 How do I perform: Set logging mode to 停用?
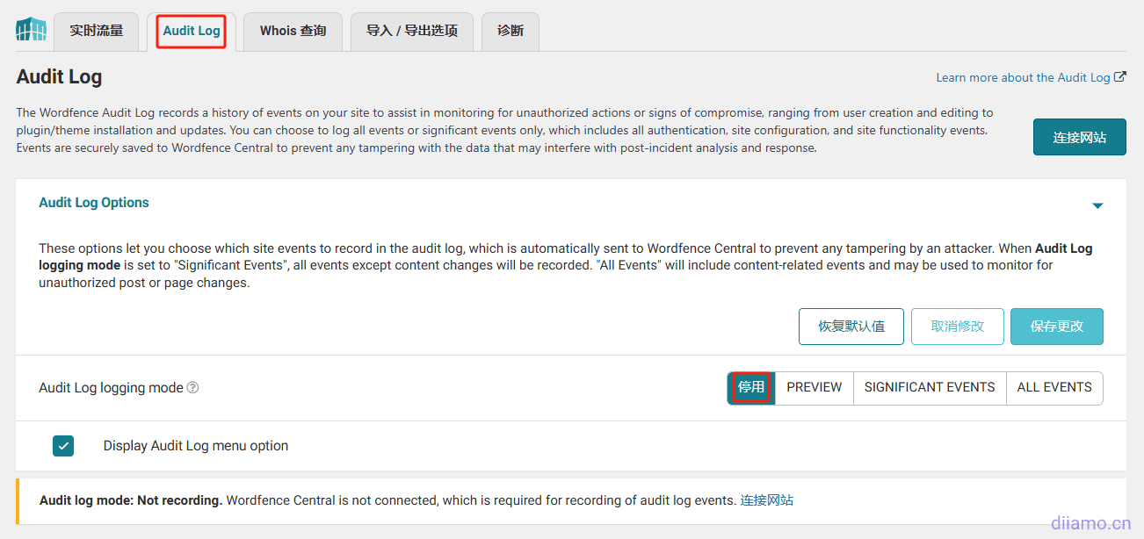pyautogui.click(x=751, y=387)
